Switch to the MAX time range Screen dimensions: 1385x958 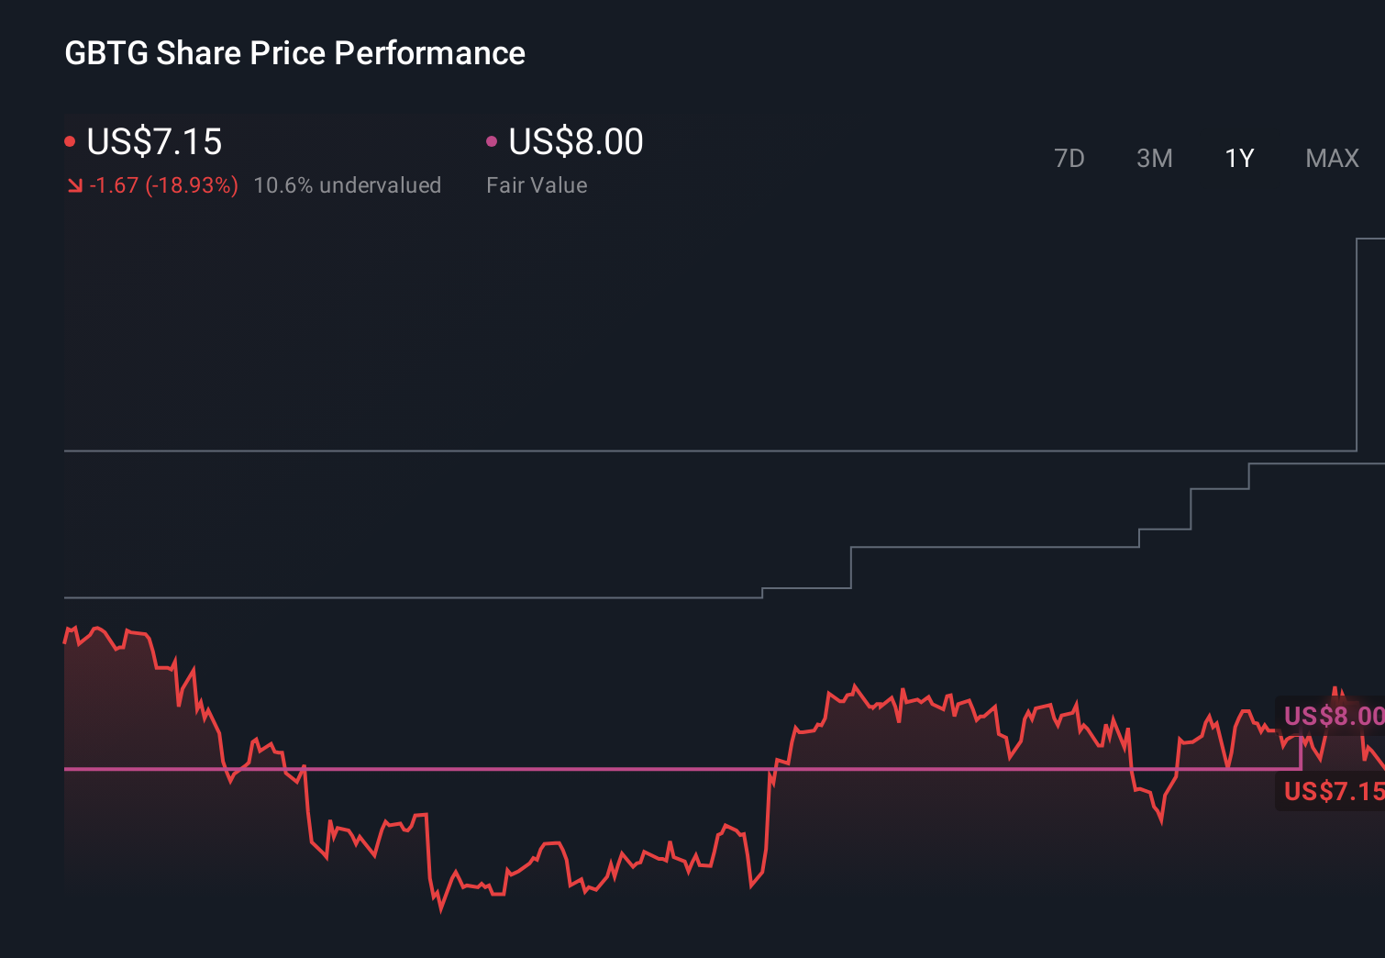pyautogui.click(x=1331, y=158)
